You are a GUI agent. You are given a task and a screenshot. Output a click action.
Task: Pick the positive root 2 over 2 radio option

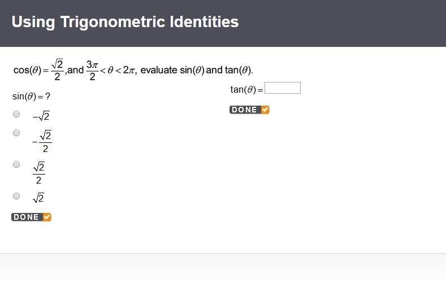[x=16, y=164]
